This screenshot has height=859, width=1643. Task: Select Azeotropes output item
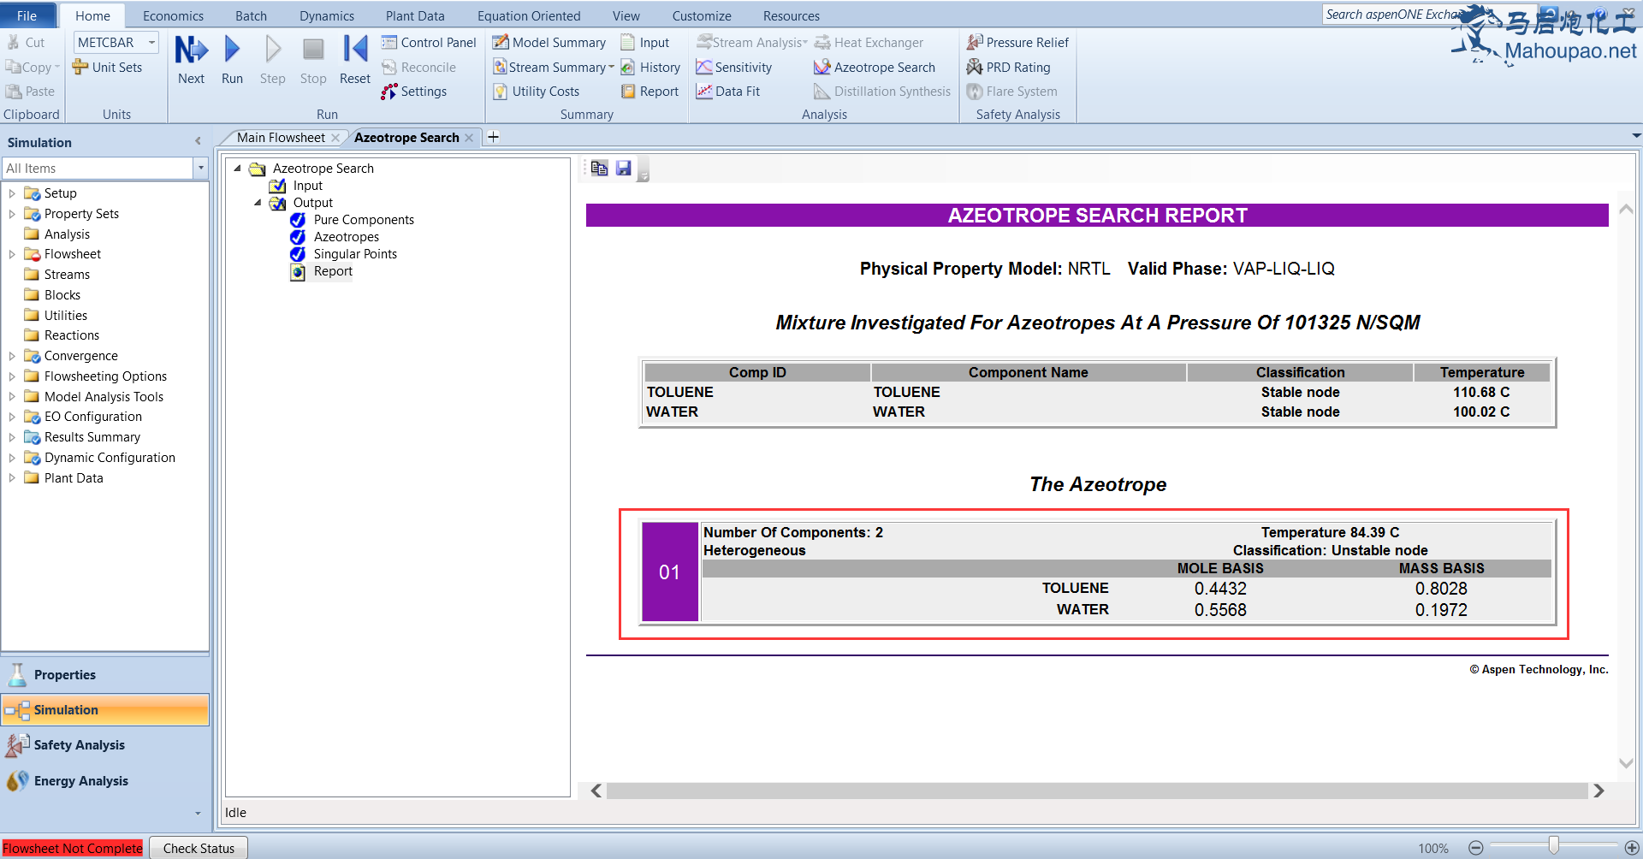coord(347,237)
